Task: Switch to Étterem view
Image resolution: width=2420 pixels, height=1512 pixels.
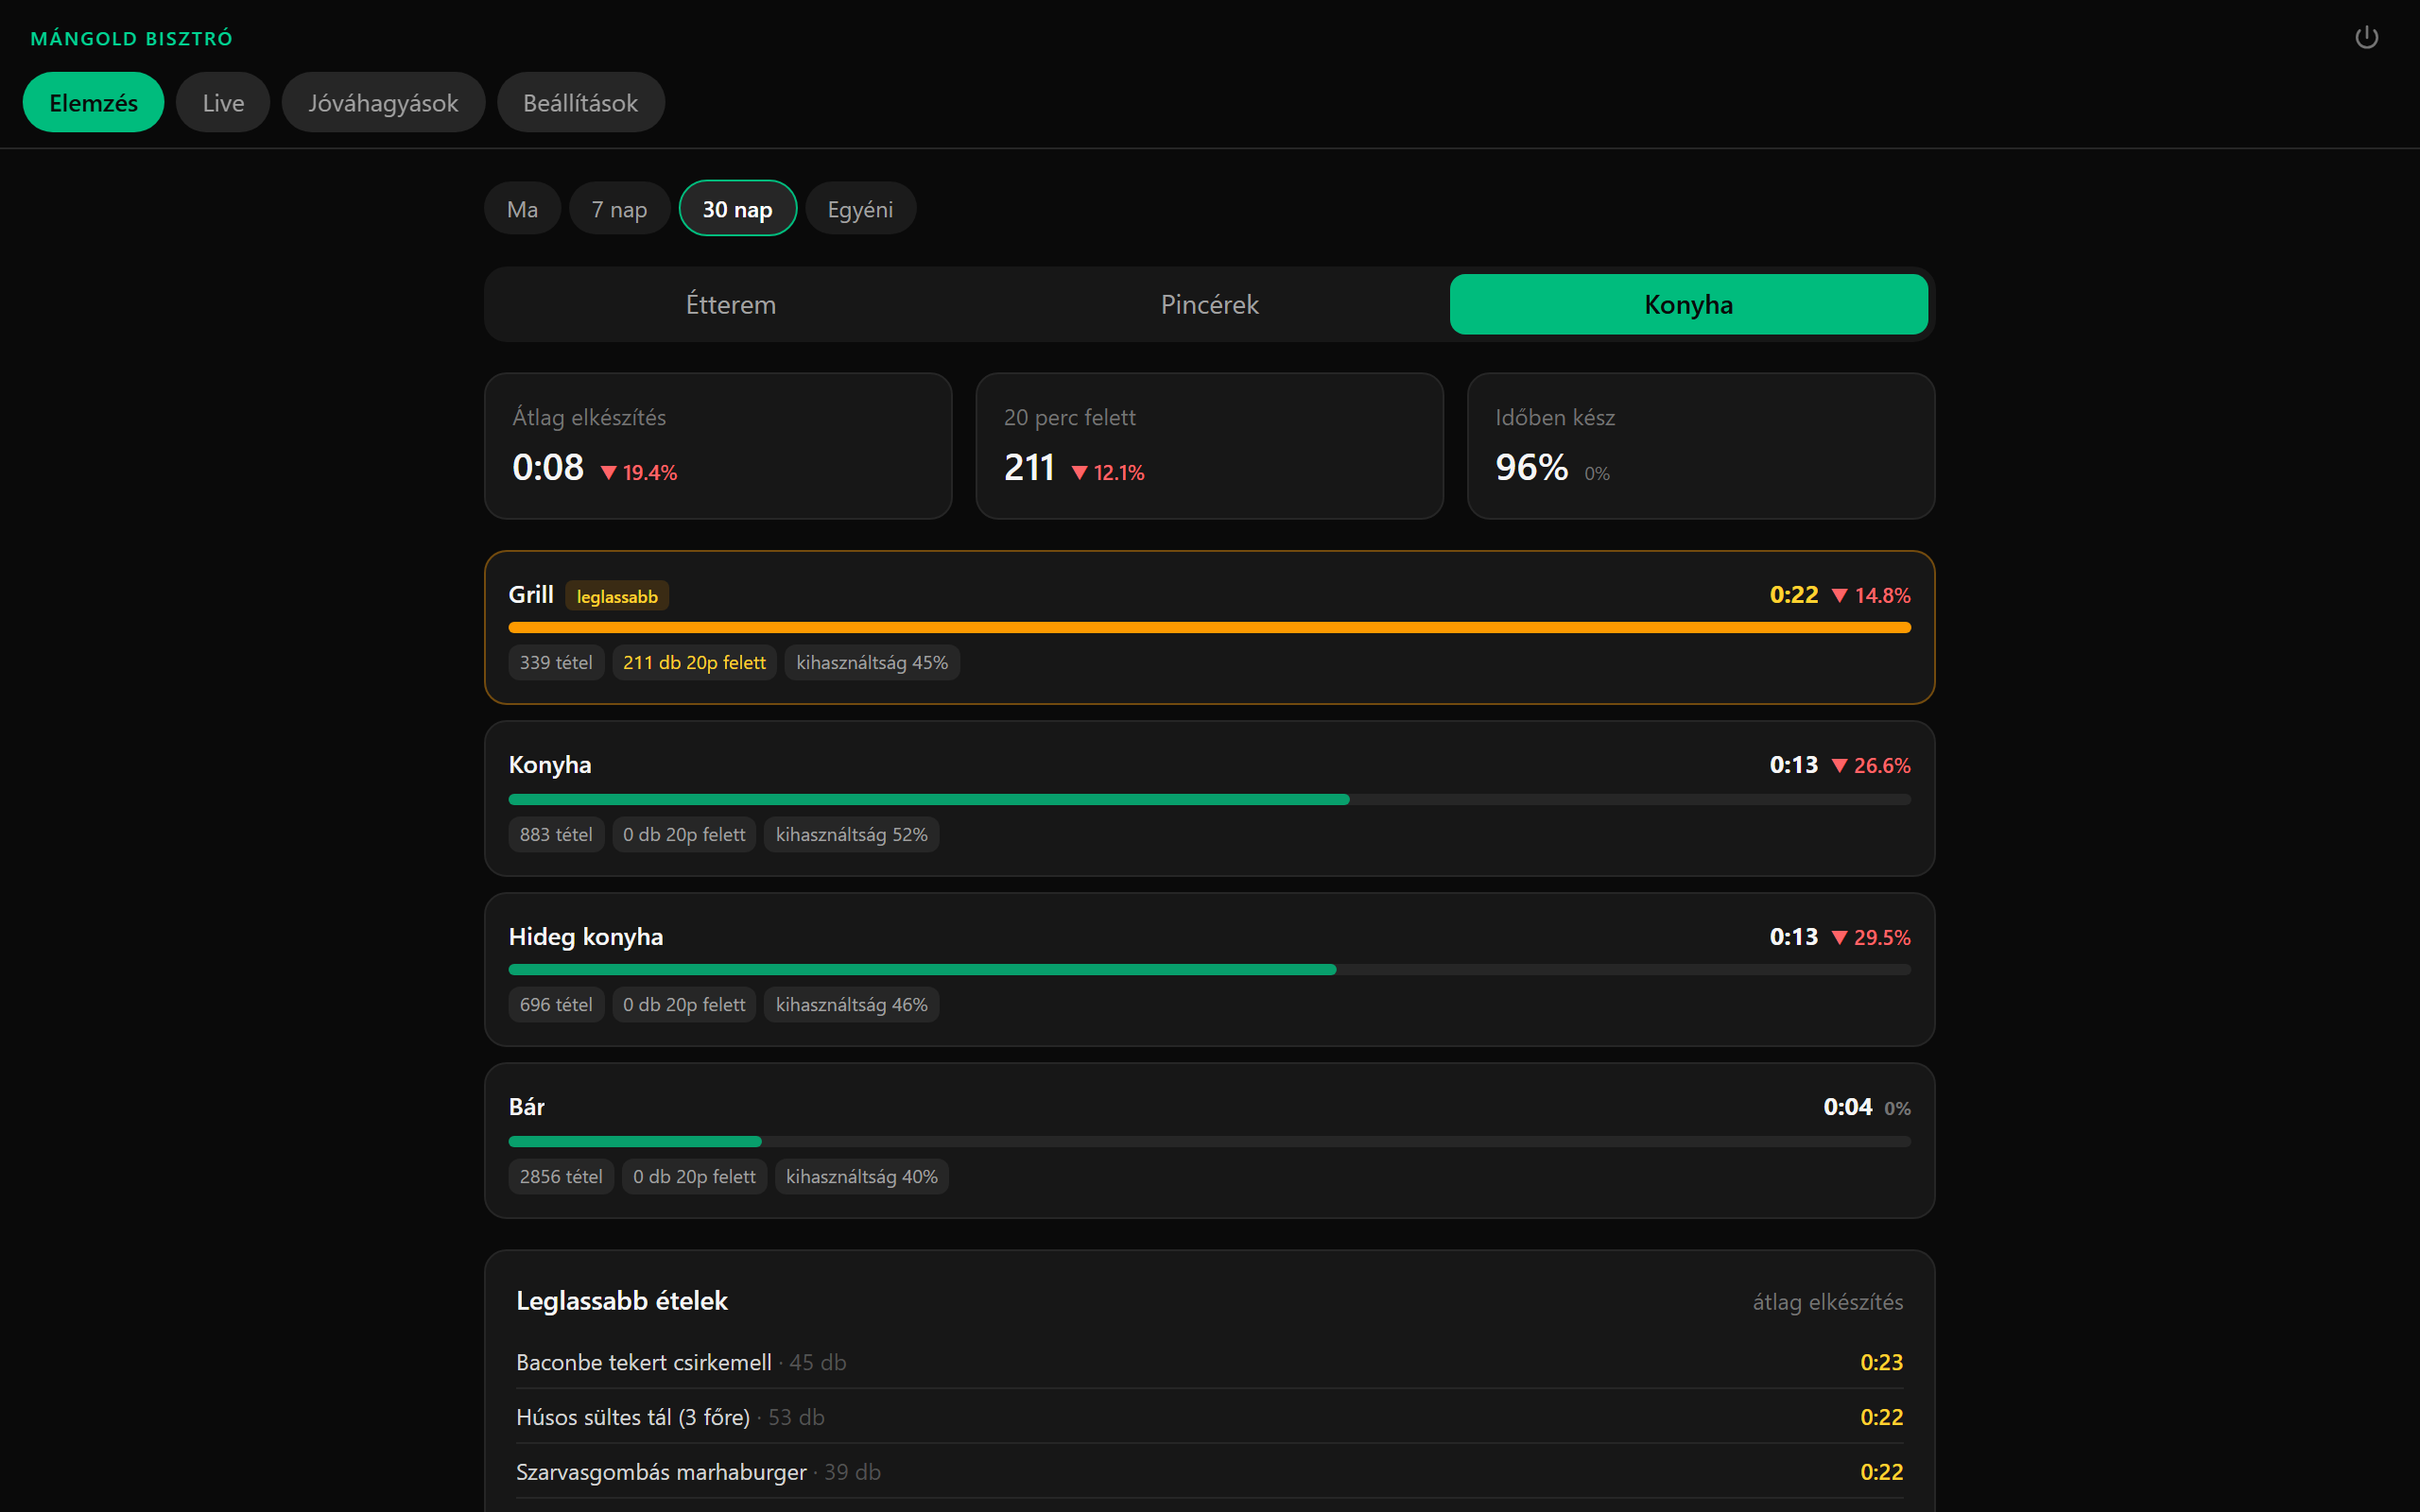Action: click(x=731, y=304)
